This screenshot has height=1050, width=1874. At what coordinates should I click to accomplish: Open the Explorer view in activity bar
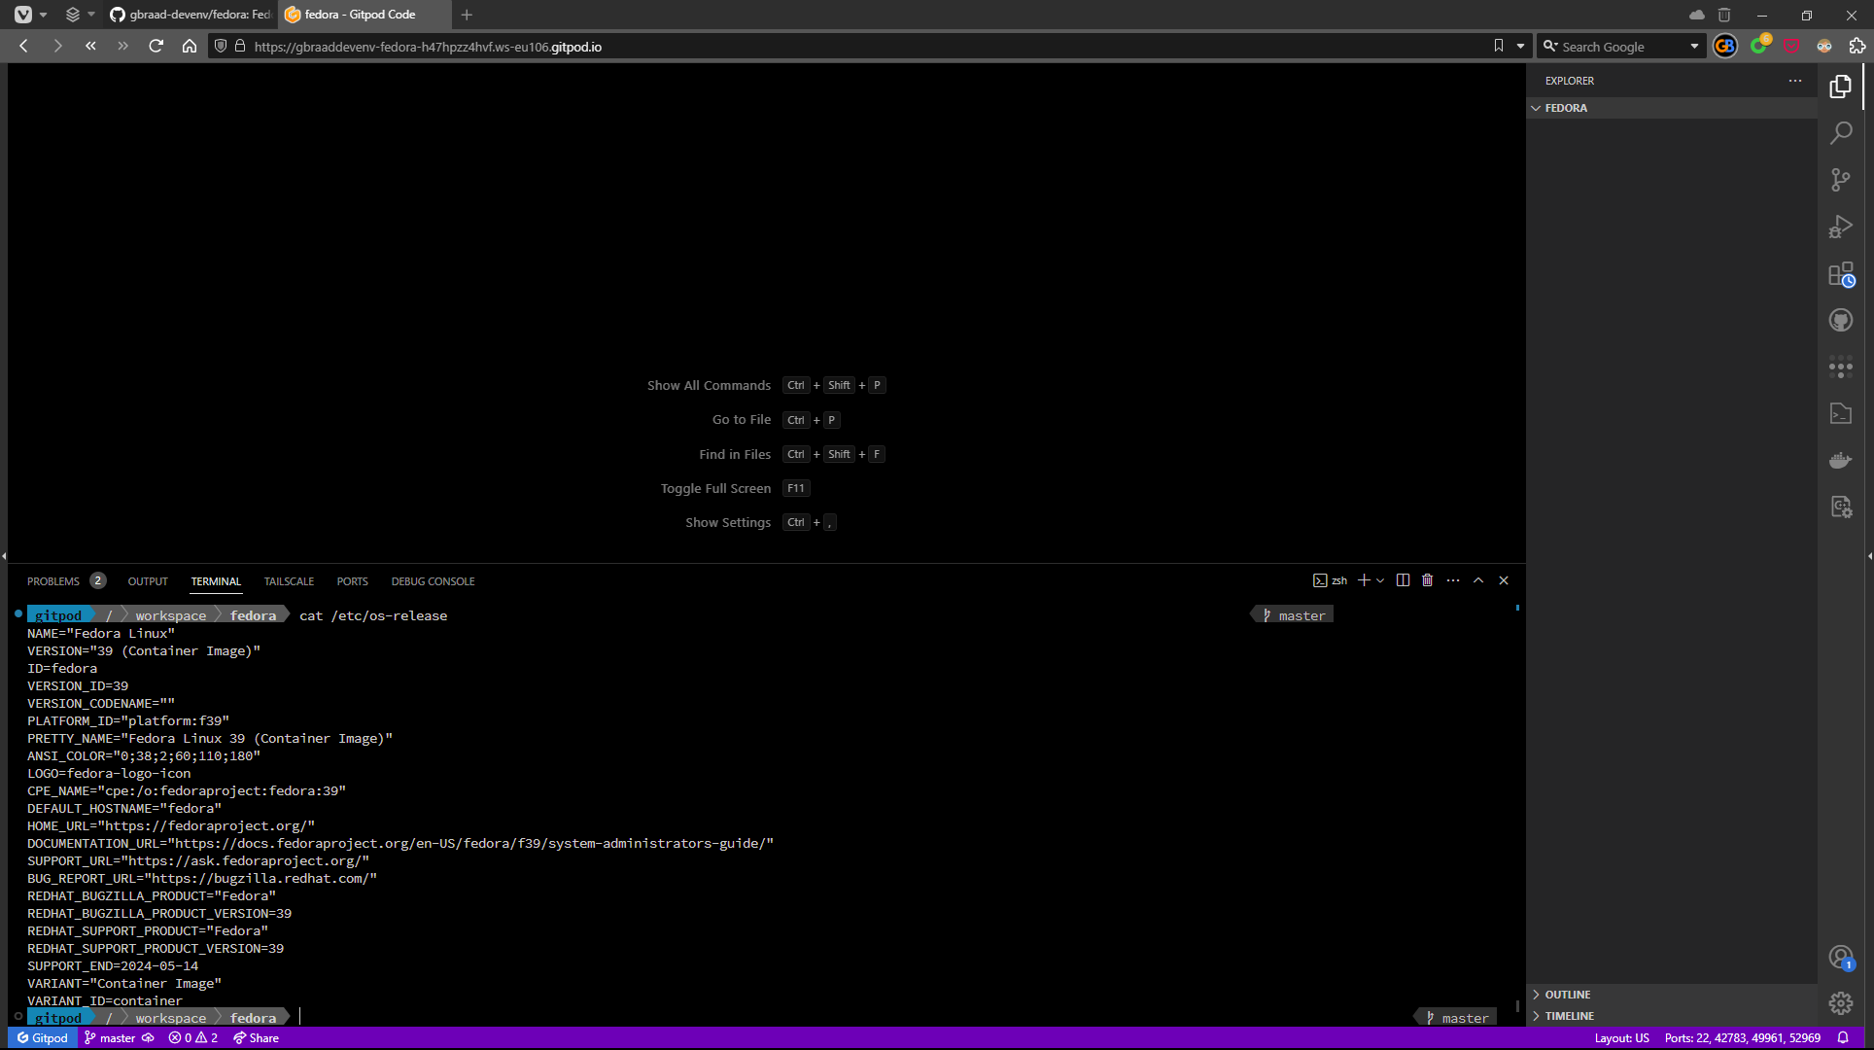pos(1841,87)
